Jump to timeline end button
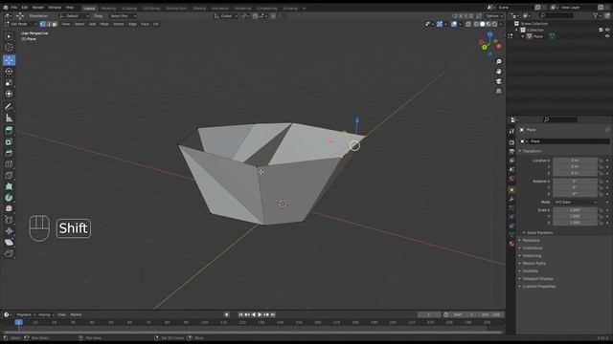Screen dimensions: 613x344 click(x=273, y=314)
